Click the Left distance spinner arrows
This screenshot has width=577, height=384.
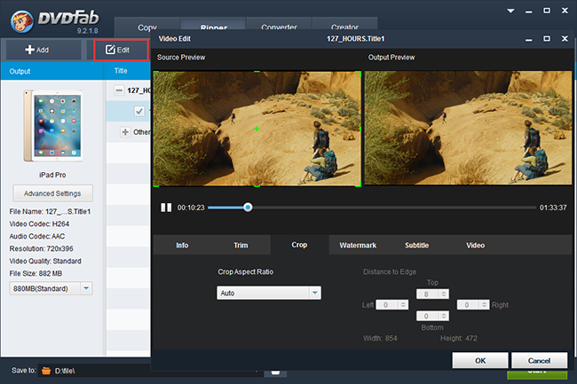pos(403,305)
